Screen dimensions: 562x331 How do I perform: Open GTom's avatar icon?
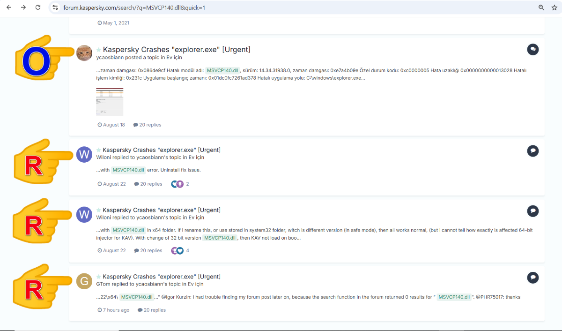(84, 281)
